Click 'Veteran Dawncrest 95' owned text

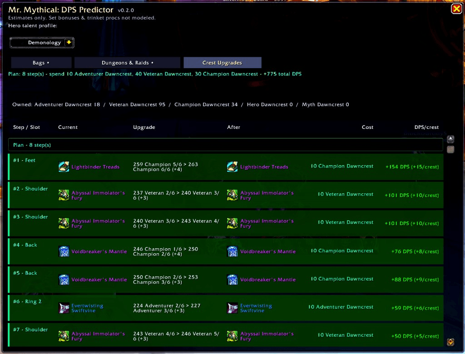pos(137,104)
